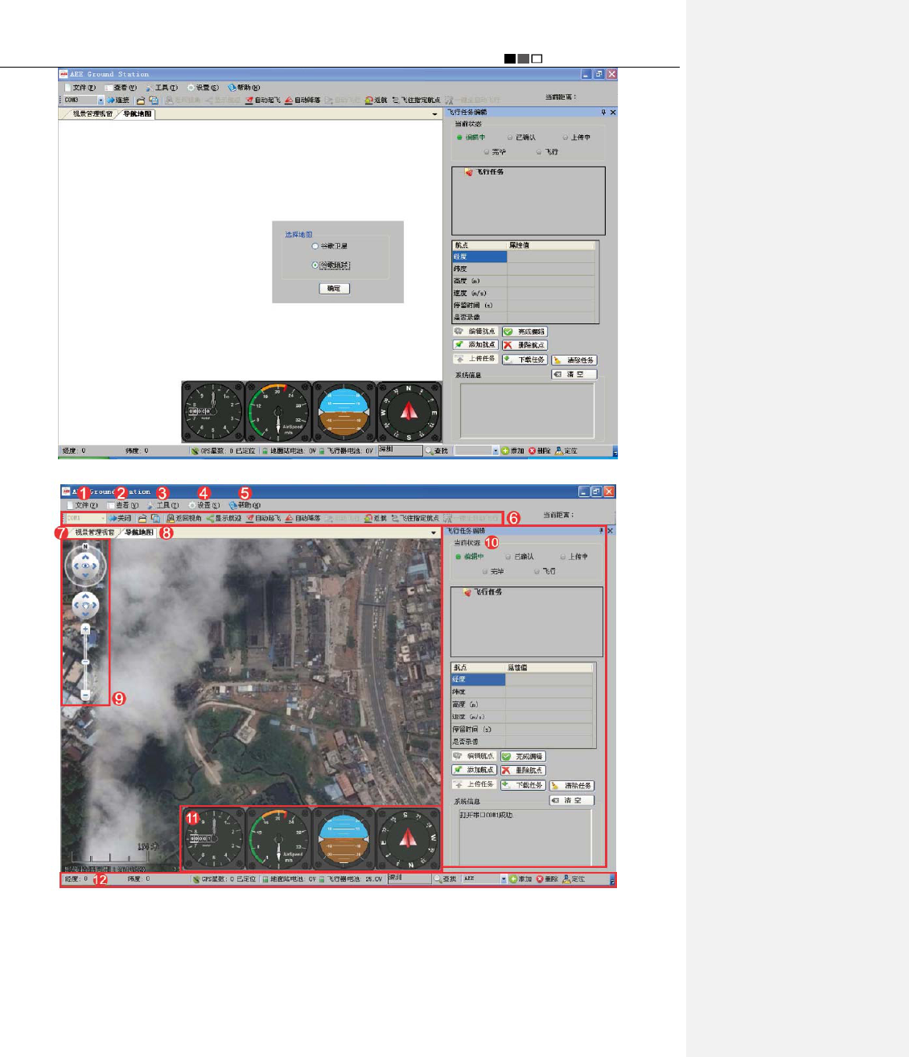Click save icon left of 返回视角
909x1057 pixels.
pos(155,519)
